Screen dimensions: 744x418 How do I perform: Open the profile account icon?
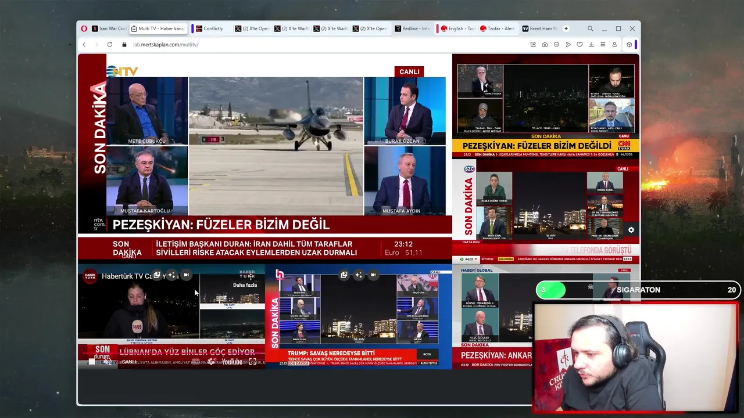coord(614,45)
